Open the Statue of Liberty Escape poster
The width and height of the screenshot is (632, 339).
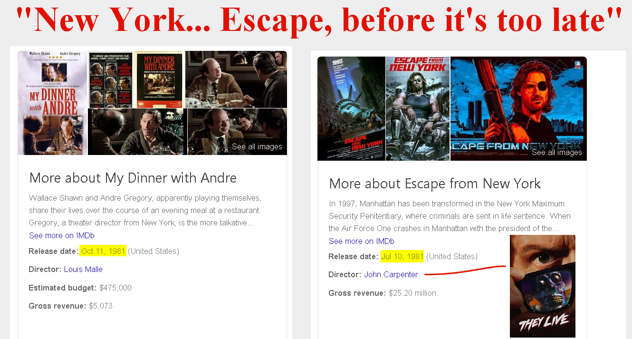click(x=351, y=108)
